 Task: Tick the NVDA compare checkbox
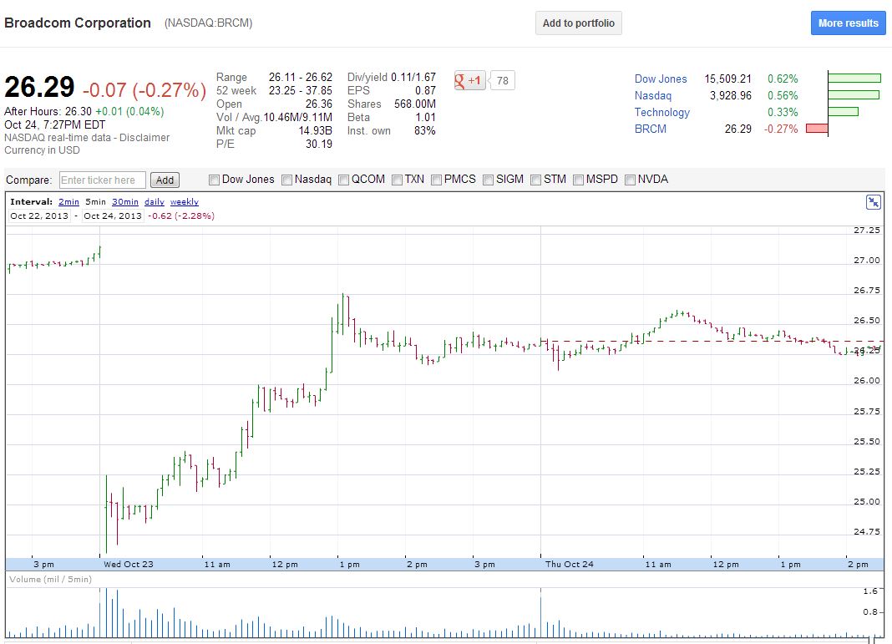[x=630, y=180]
